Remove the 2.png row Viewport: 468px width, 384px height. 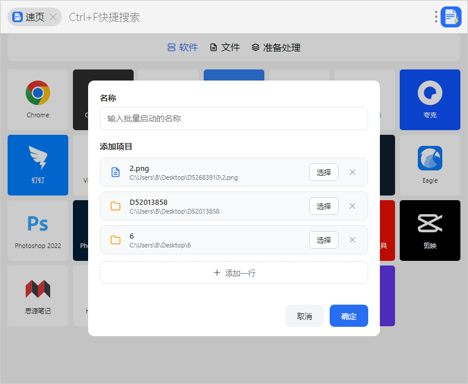coord(352,172)
